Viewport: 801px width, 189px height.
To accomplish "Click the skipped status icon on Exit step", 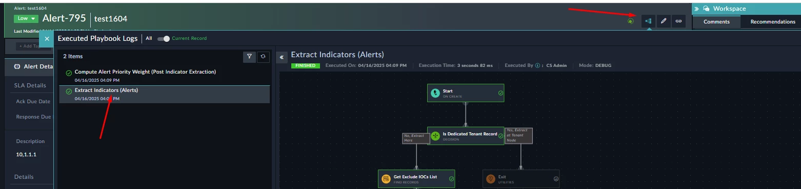I will click(556, 179).
